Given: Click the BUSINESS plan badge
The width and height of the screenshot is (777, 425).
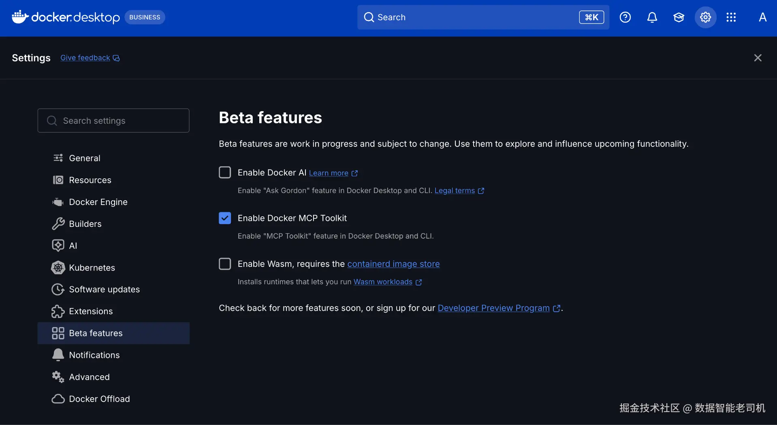Looking at the screenshot, I should click(145, 17).
